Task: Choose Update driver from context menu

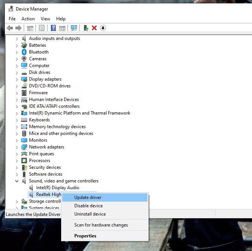Action: click(105, 197)
